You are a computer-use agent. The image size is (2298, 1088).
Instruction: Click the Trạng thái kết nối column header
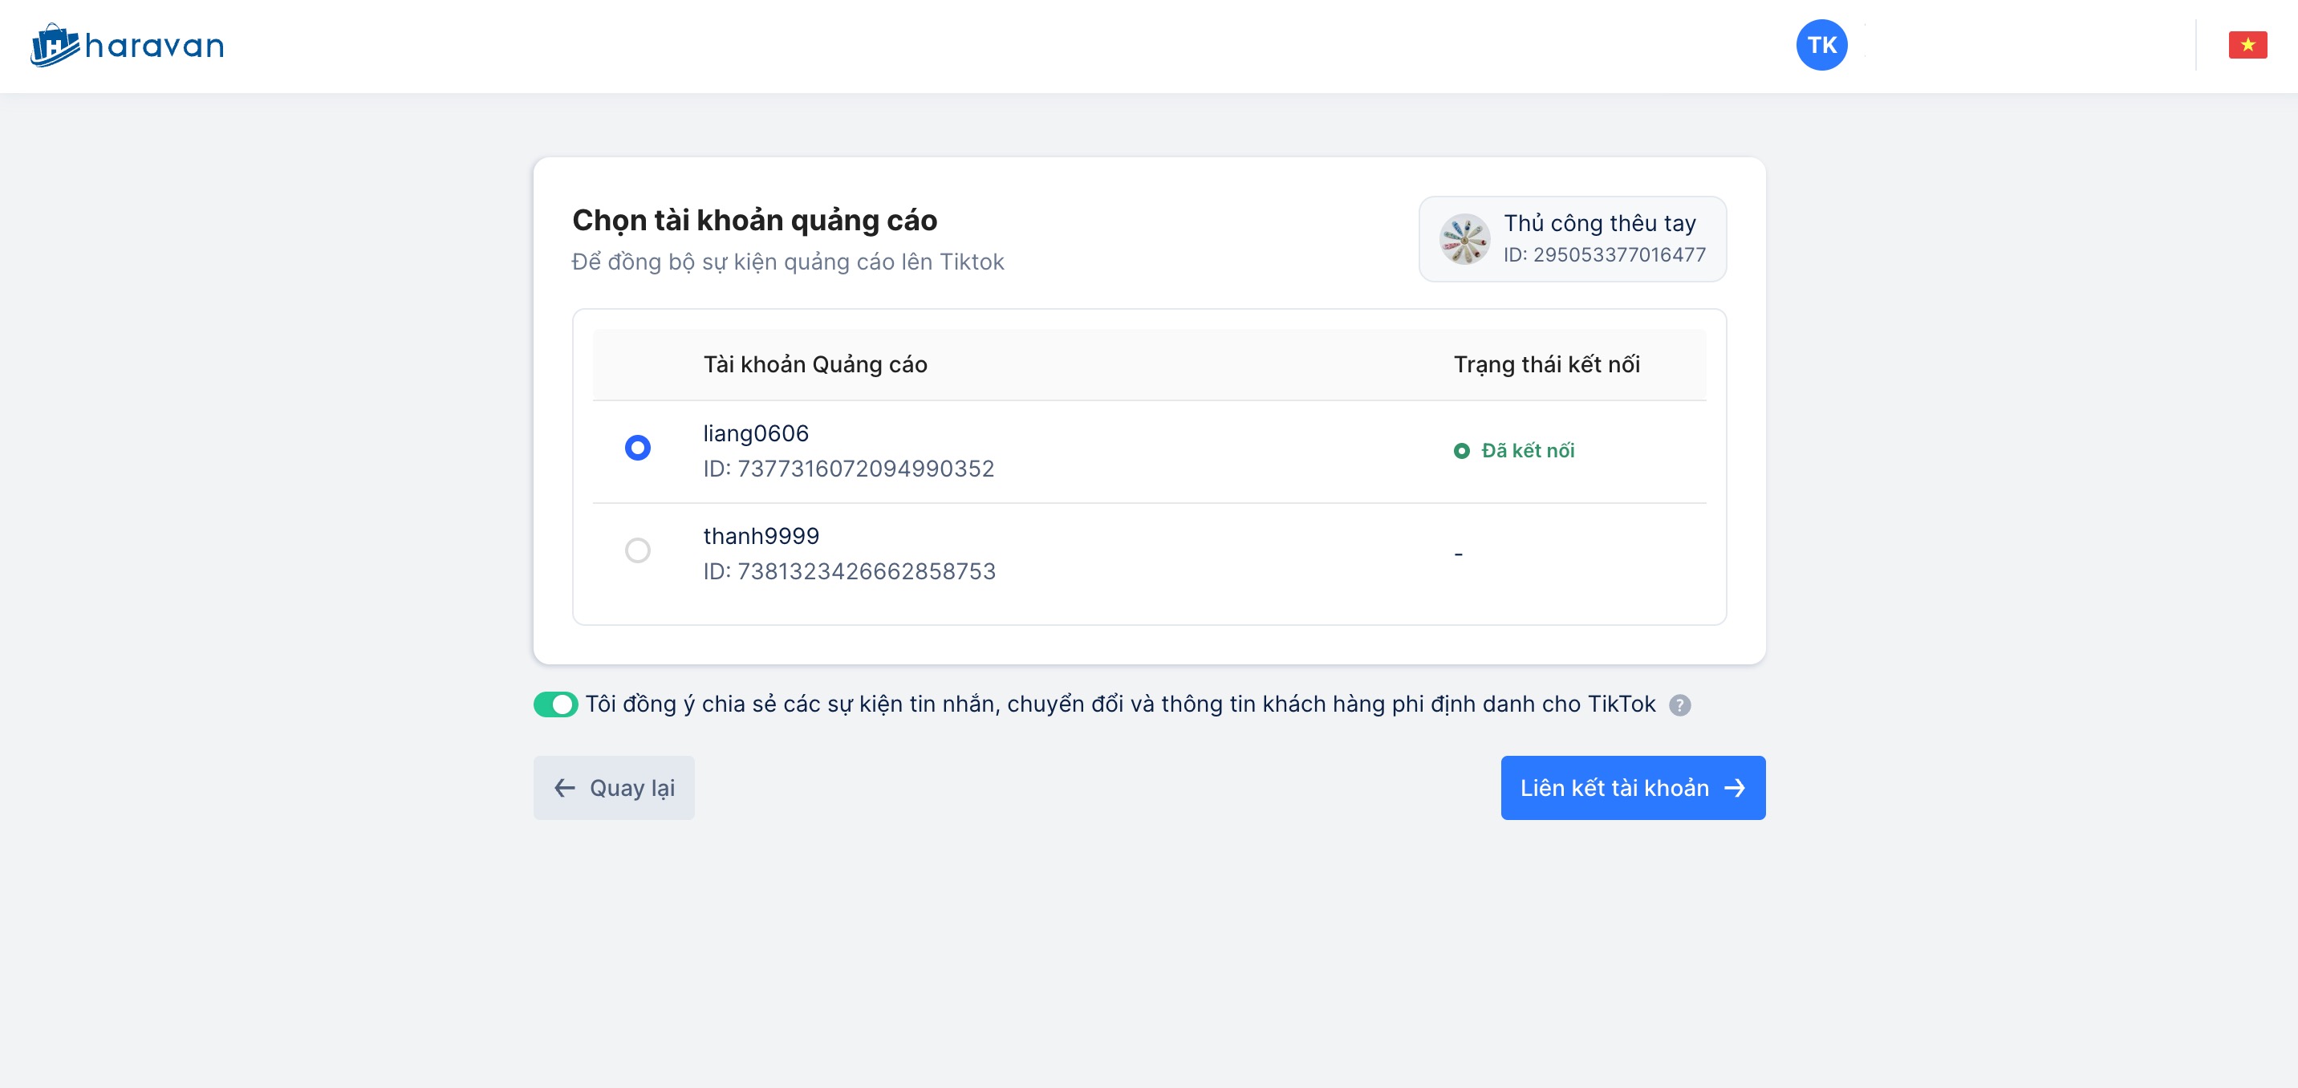1546,365
